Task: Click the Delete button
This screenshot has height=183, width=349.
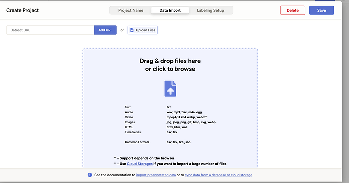Action: pyautogui.click(x=293, y=10)
